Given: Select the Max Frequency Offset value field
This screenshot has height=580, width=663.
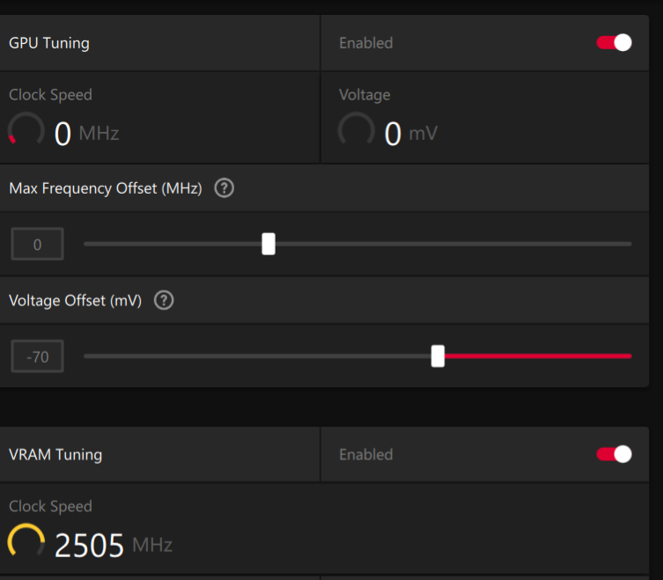Looking at the screenshot, I should coord(37,244).
